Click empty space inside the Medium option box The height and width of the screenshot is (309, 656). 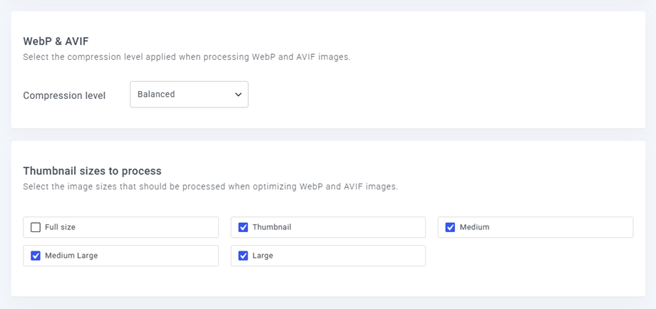[560, 227]
